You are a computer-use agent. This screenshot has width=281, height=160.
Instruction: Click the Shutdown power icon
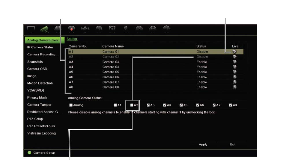pos(166,29)
